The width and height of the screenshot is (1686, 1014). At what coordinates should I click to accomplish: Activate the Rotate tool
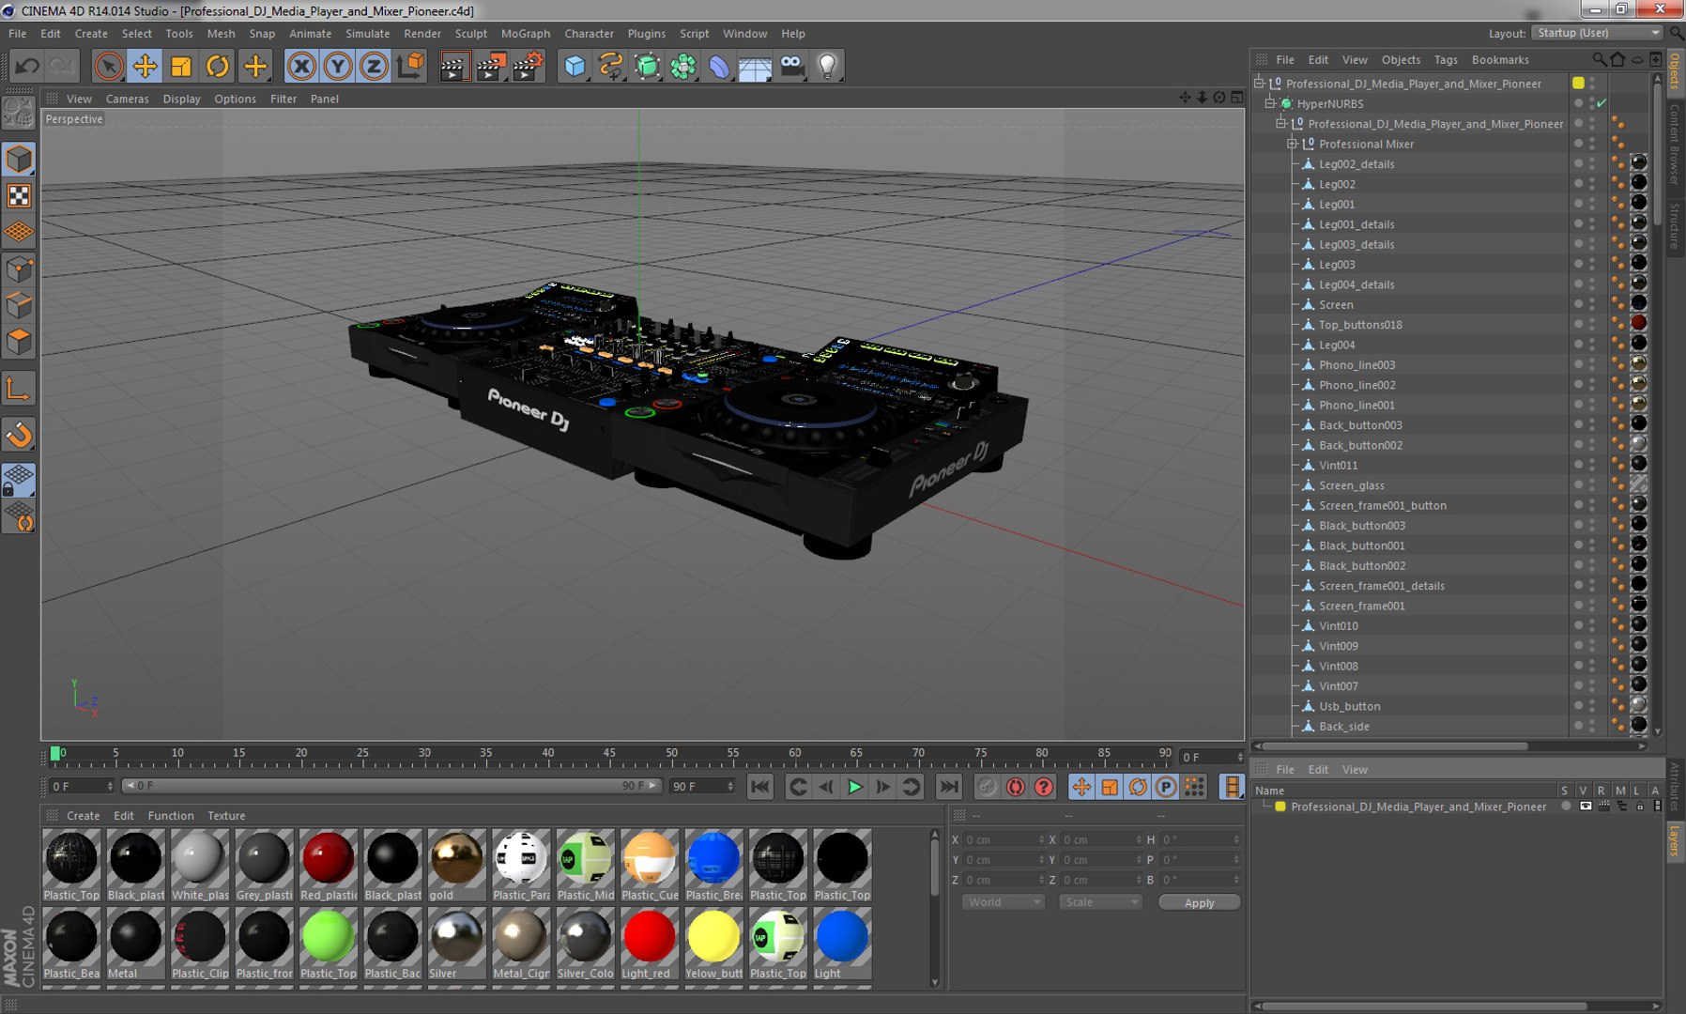point(218,66)
